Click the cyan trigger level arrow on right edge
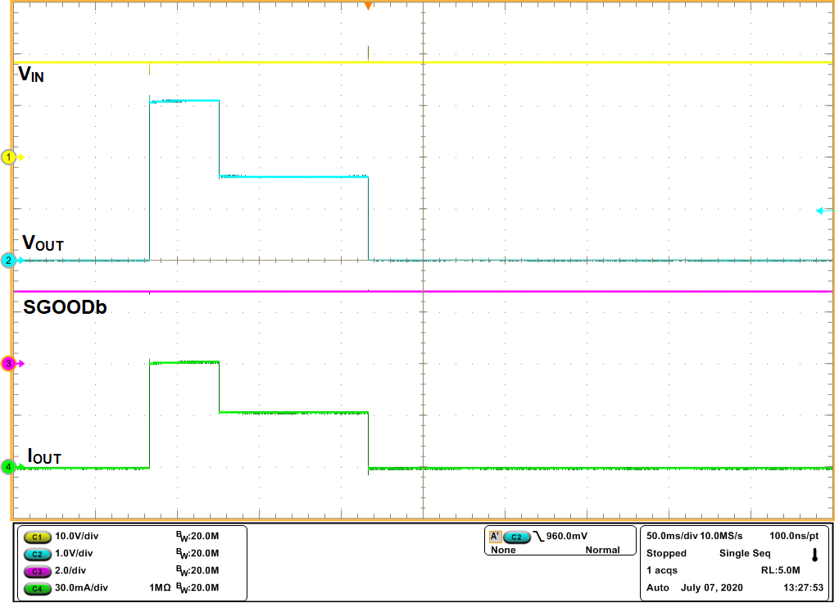The width and height of the screenshot is (839, 603). tap(819, 210)
